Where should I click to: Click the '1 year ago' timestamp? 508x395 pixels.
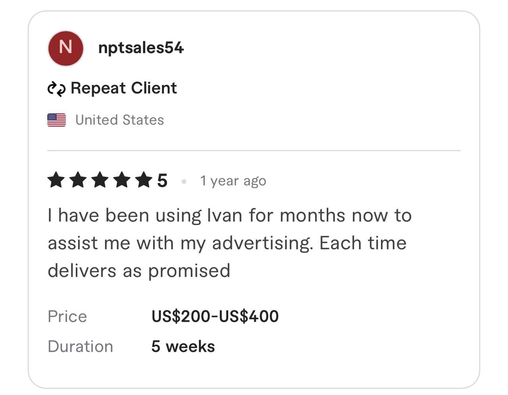pyautogui.click(x=233, y=181)
